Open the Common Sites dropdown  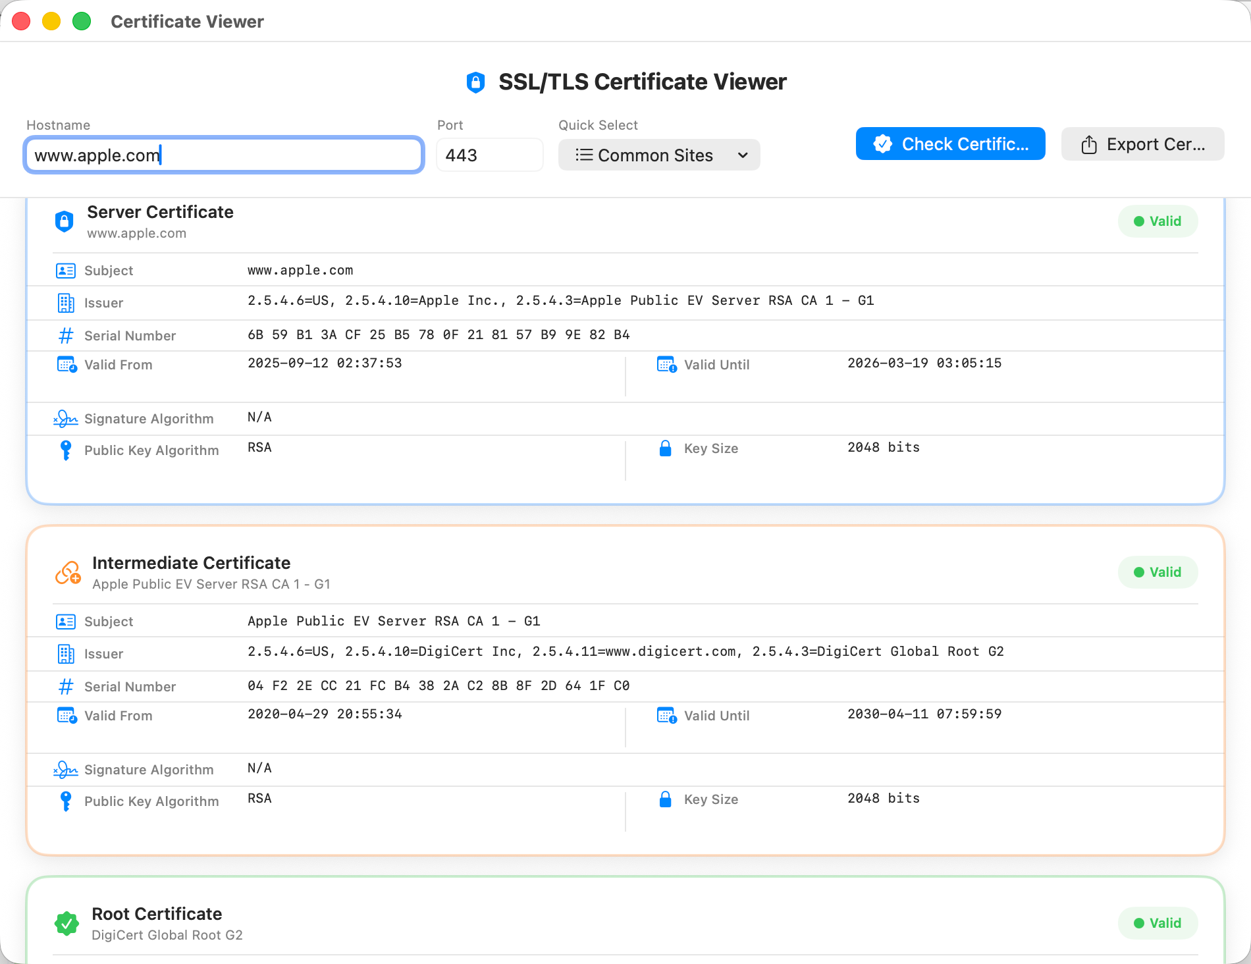pyautogui.click(x=658, y=155)
